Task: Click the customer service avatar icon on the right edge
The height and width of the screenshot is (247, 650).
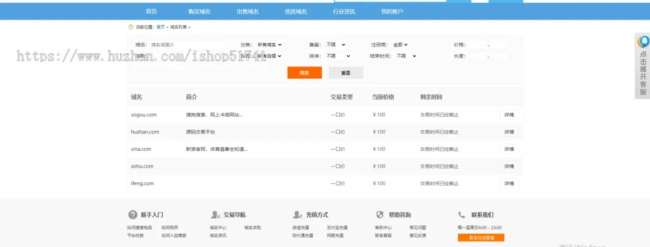Action: tap(643, 42)
